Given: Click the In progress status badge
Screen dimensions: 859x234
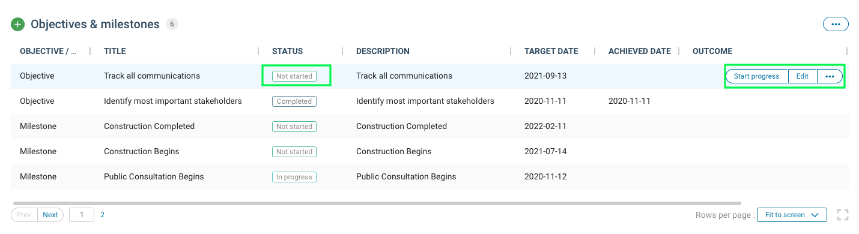Looking at the screenshot, I should coord(294,177).
